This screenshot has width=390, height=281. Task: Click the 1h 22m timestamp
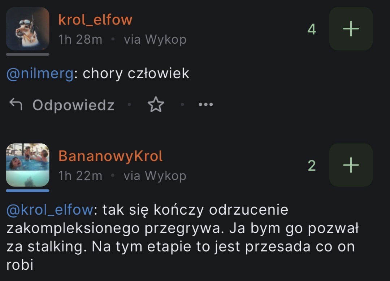(80, 176)
